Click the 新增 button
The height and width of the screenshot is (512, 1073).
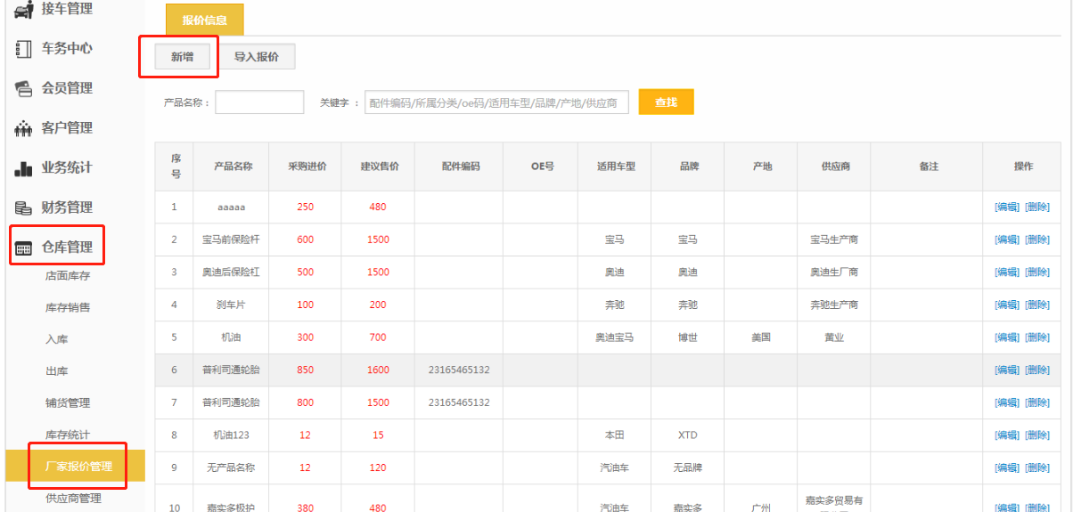pos(183,57)
